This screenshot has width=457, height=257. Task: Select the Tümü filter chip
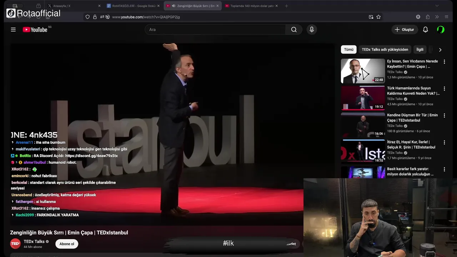tap(349, 50)
